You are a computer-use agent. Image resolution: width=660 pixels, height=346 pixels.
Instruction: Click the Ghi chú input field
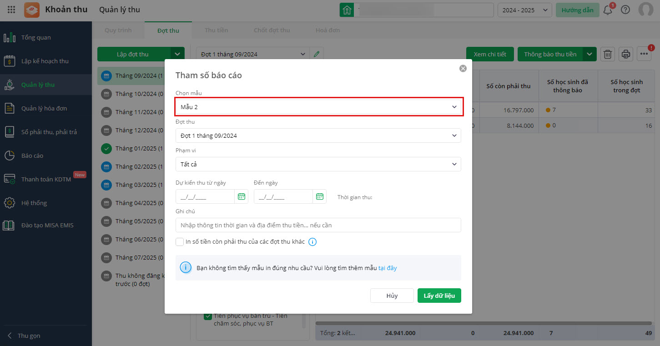pyautogui.click(x=318, y=225)
